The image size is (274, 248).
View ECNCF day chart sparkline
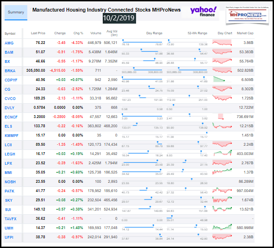(x=221, y=116)
